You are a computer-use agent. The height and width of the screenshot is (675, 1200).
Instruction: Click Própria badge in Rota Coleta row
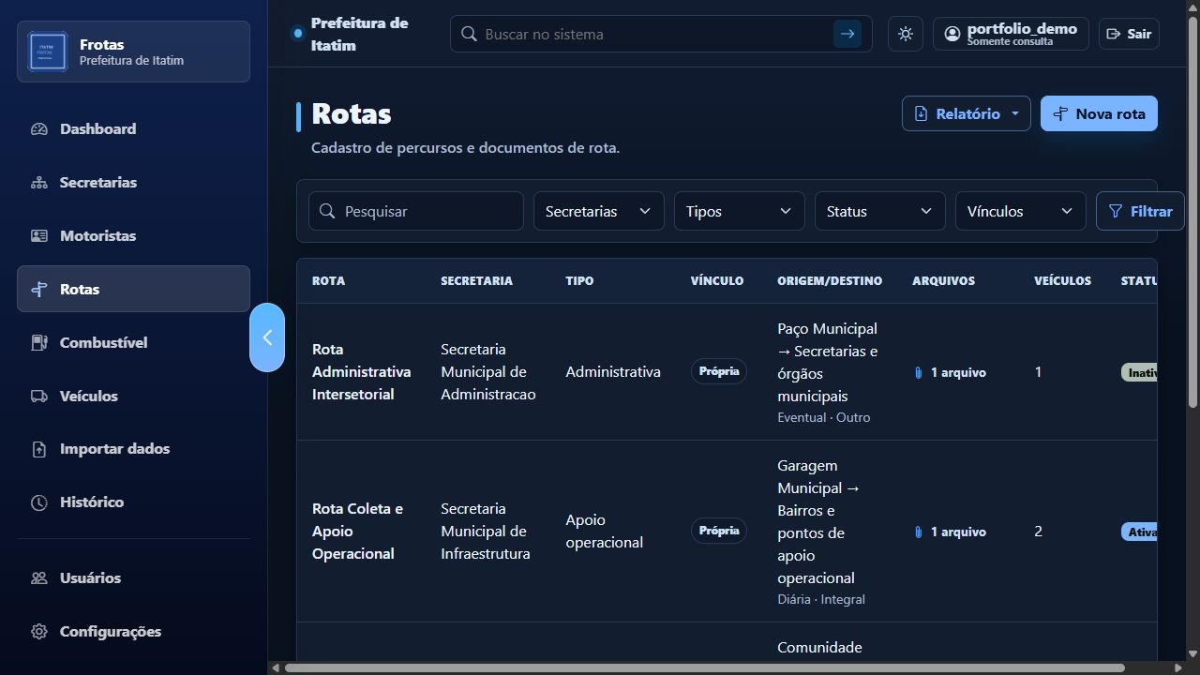tap(719, 531)
